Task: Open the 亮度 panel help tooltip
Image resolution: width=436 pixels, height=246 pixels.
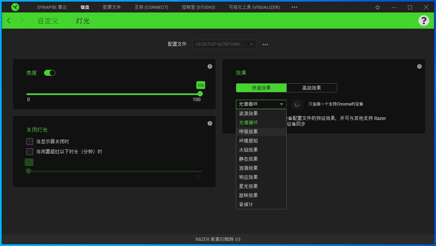Action: [210, 66]
